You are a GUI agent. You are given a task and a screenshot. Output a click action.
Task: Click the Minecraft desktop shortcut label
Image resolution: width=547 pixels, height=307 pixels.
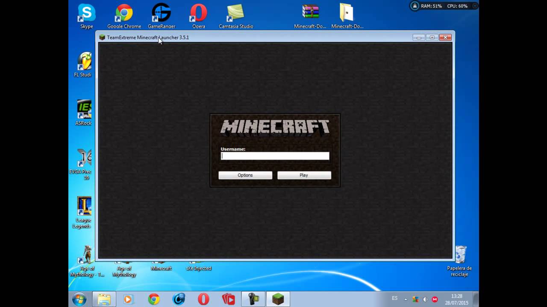[161, 268]
